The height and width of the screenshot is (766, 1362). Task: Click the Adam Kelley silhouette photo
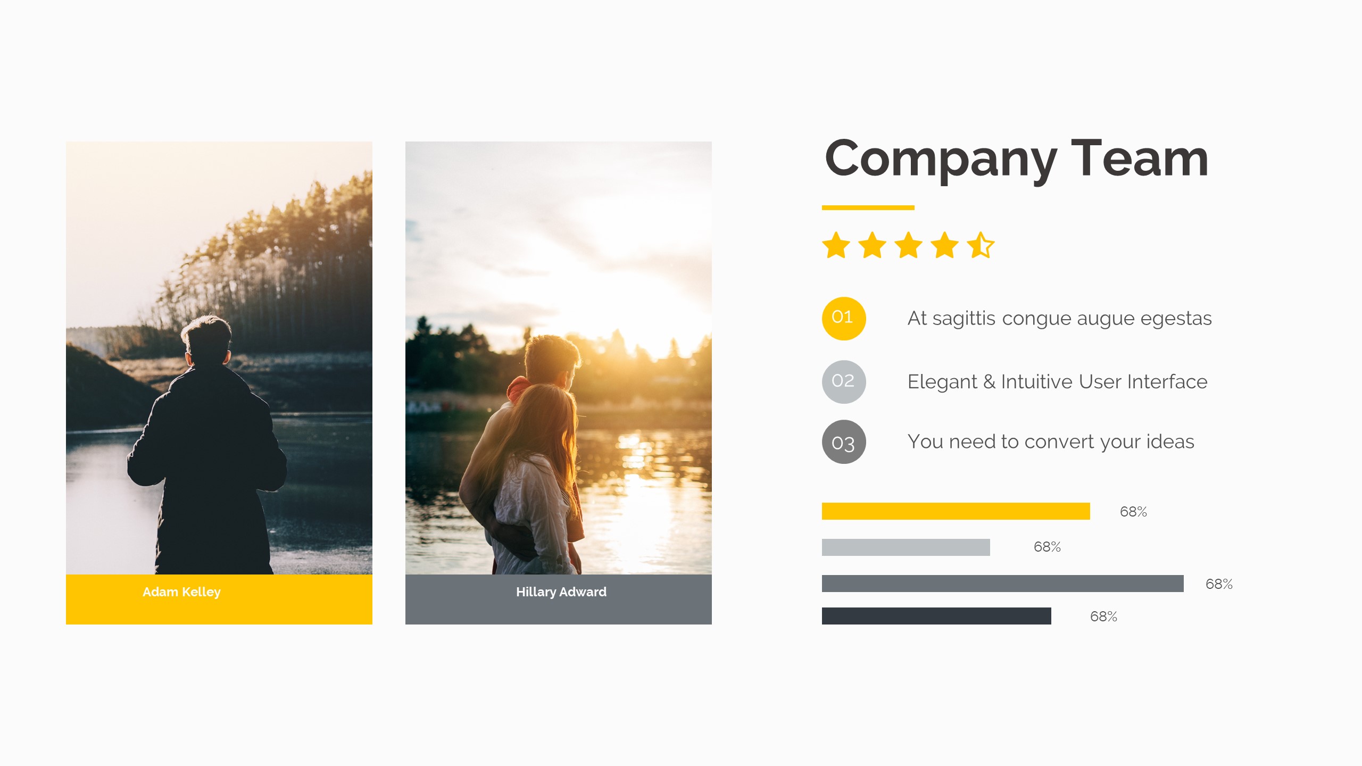point(219,358)
